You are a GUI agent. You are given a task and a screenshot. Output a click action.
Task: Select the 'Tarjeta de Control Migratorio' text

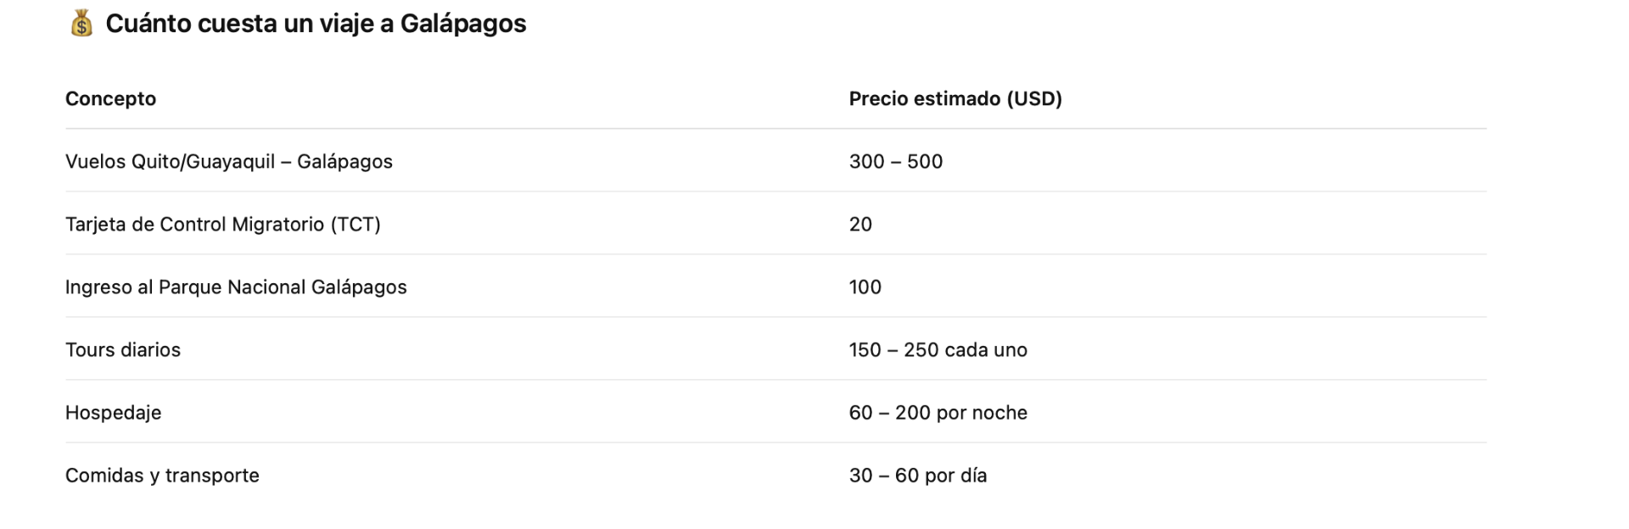click(x=194, y=224)
